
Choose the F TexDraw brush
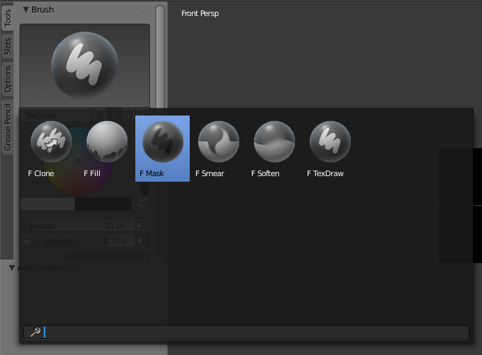[x=330, y=148]
